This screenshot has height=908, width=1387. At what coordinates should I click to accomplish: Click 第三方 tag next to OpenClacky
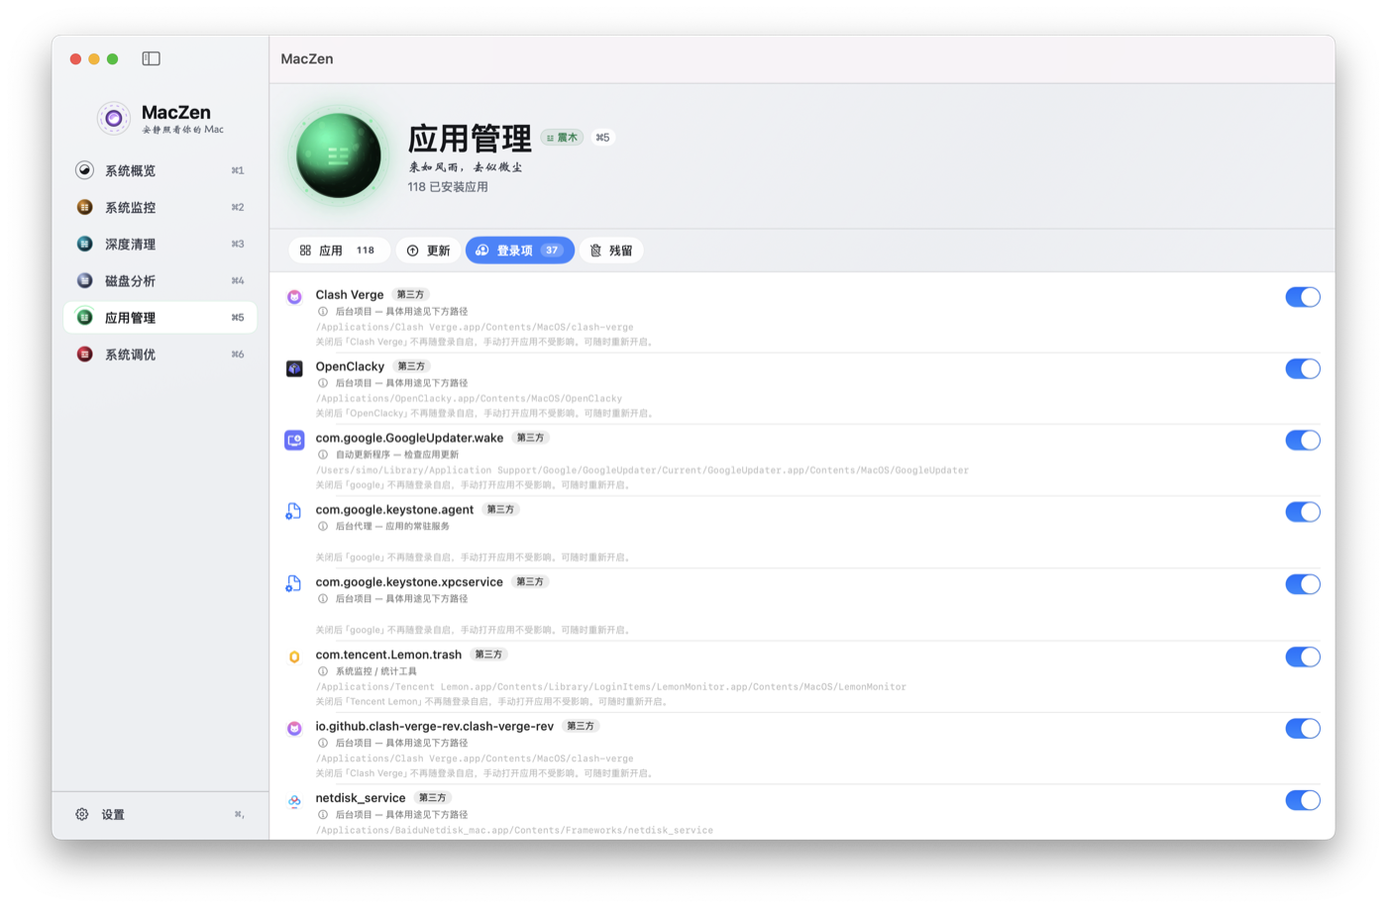pos(411,366)
